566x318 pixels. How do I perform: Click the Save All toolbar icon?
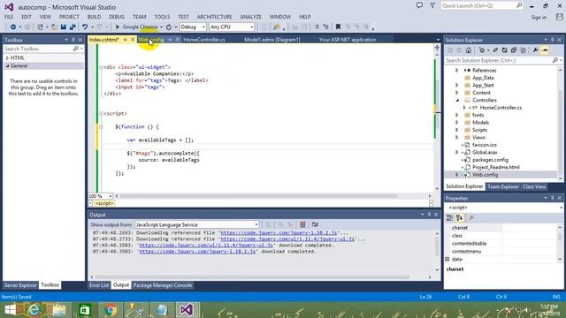point(73,27)
